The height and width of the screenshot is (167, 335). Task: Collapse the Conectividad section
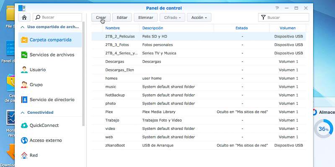23,112
